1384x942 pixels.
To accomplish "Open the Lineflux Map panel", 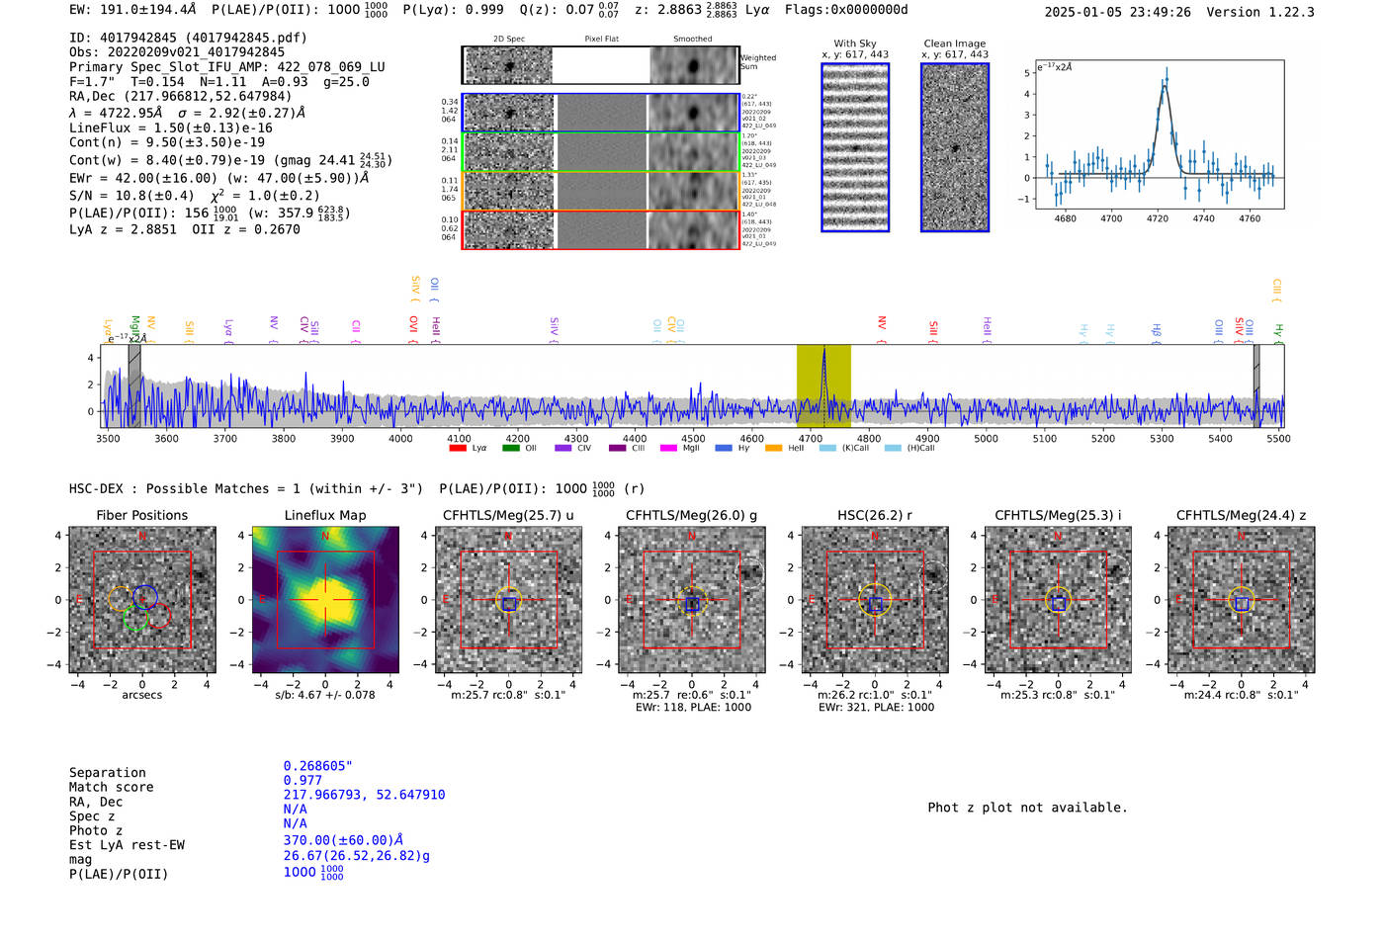I will click(x=325, y=600).
